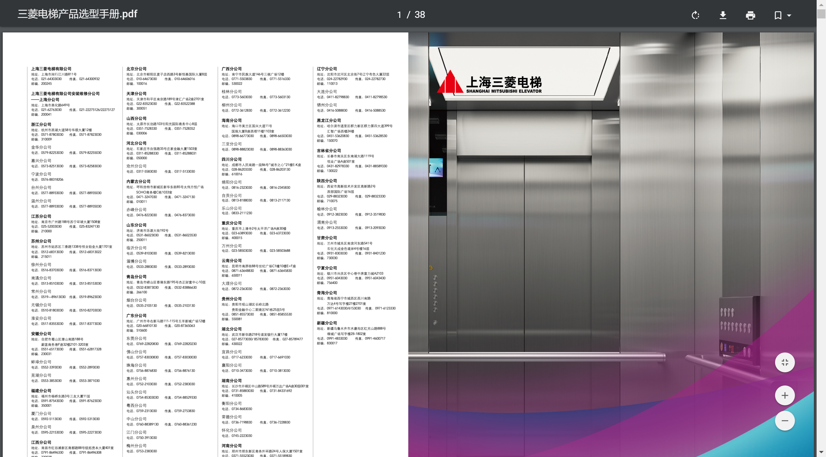Download the PDF file
Image resolution: width=826 pixels, height=457 pixels.
pyautogui.click(x=723, y=15)
